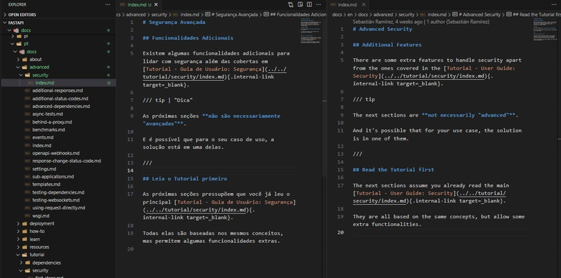Collapse the pt folder chevron

13,44
